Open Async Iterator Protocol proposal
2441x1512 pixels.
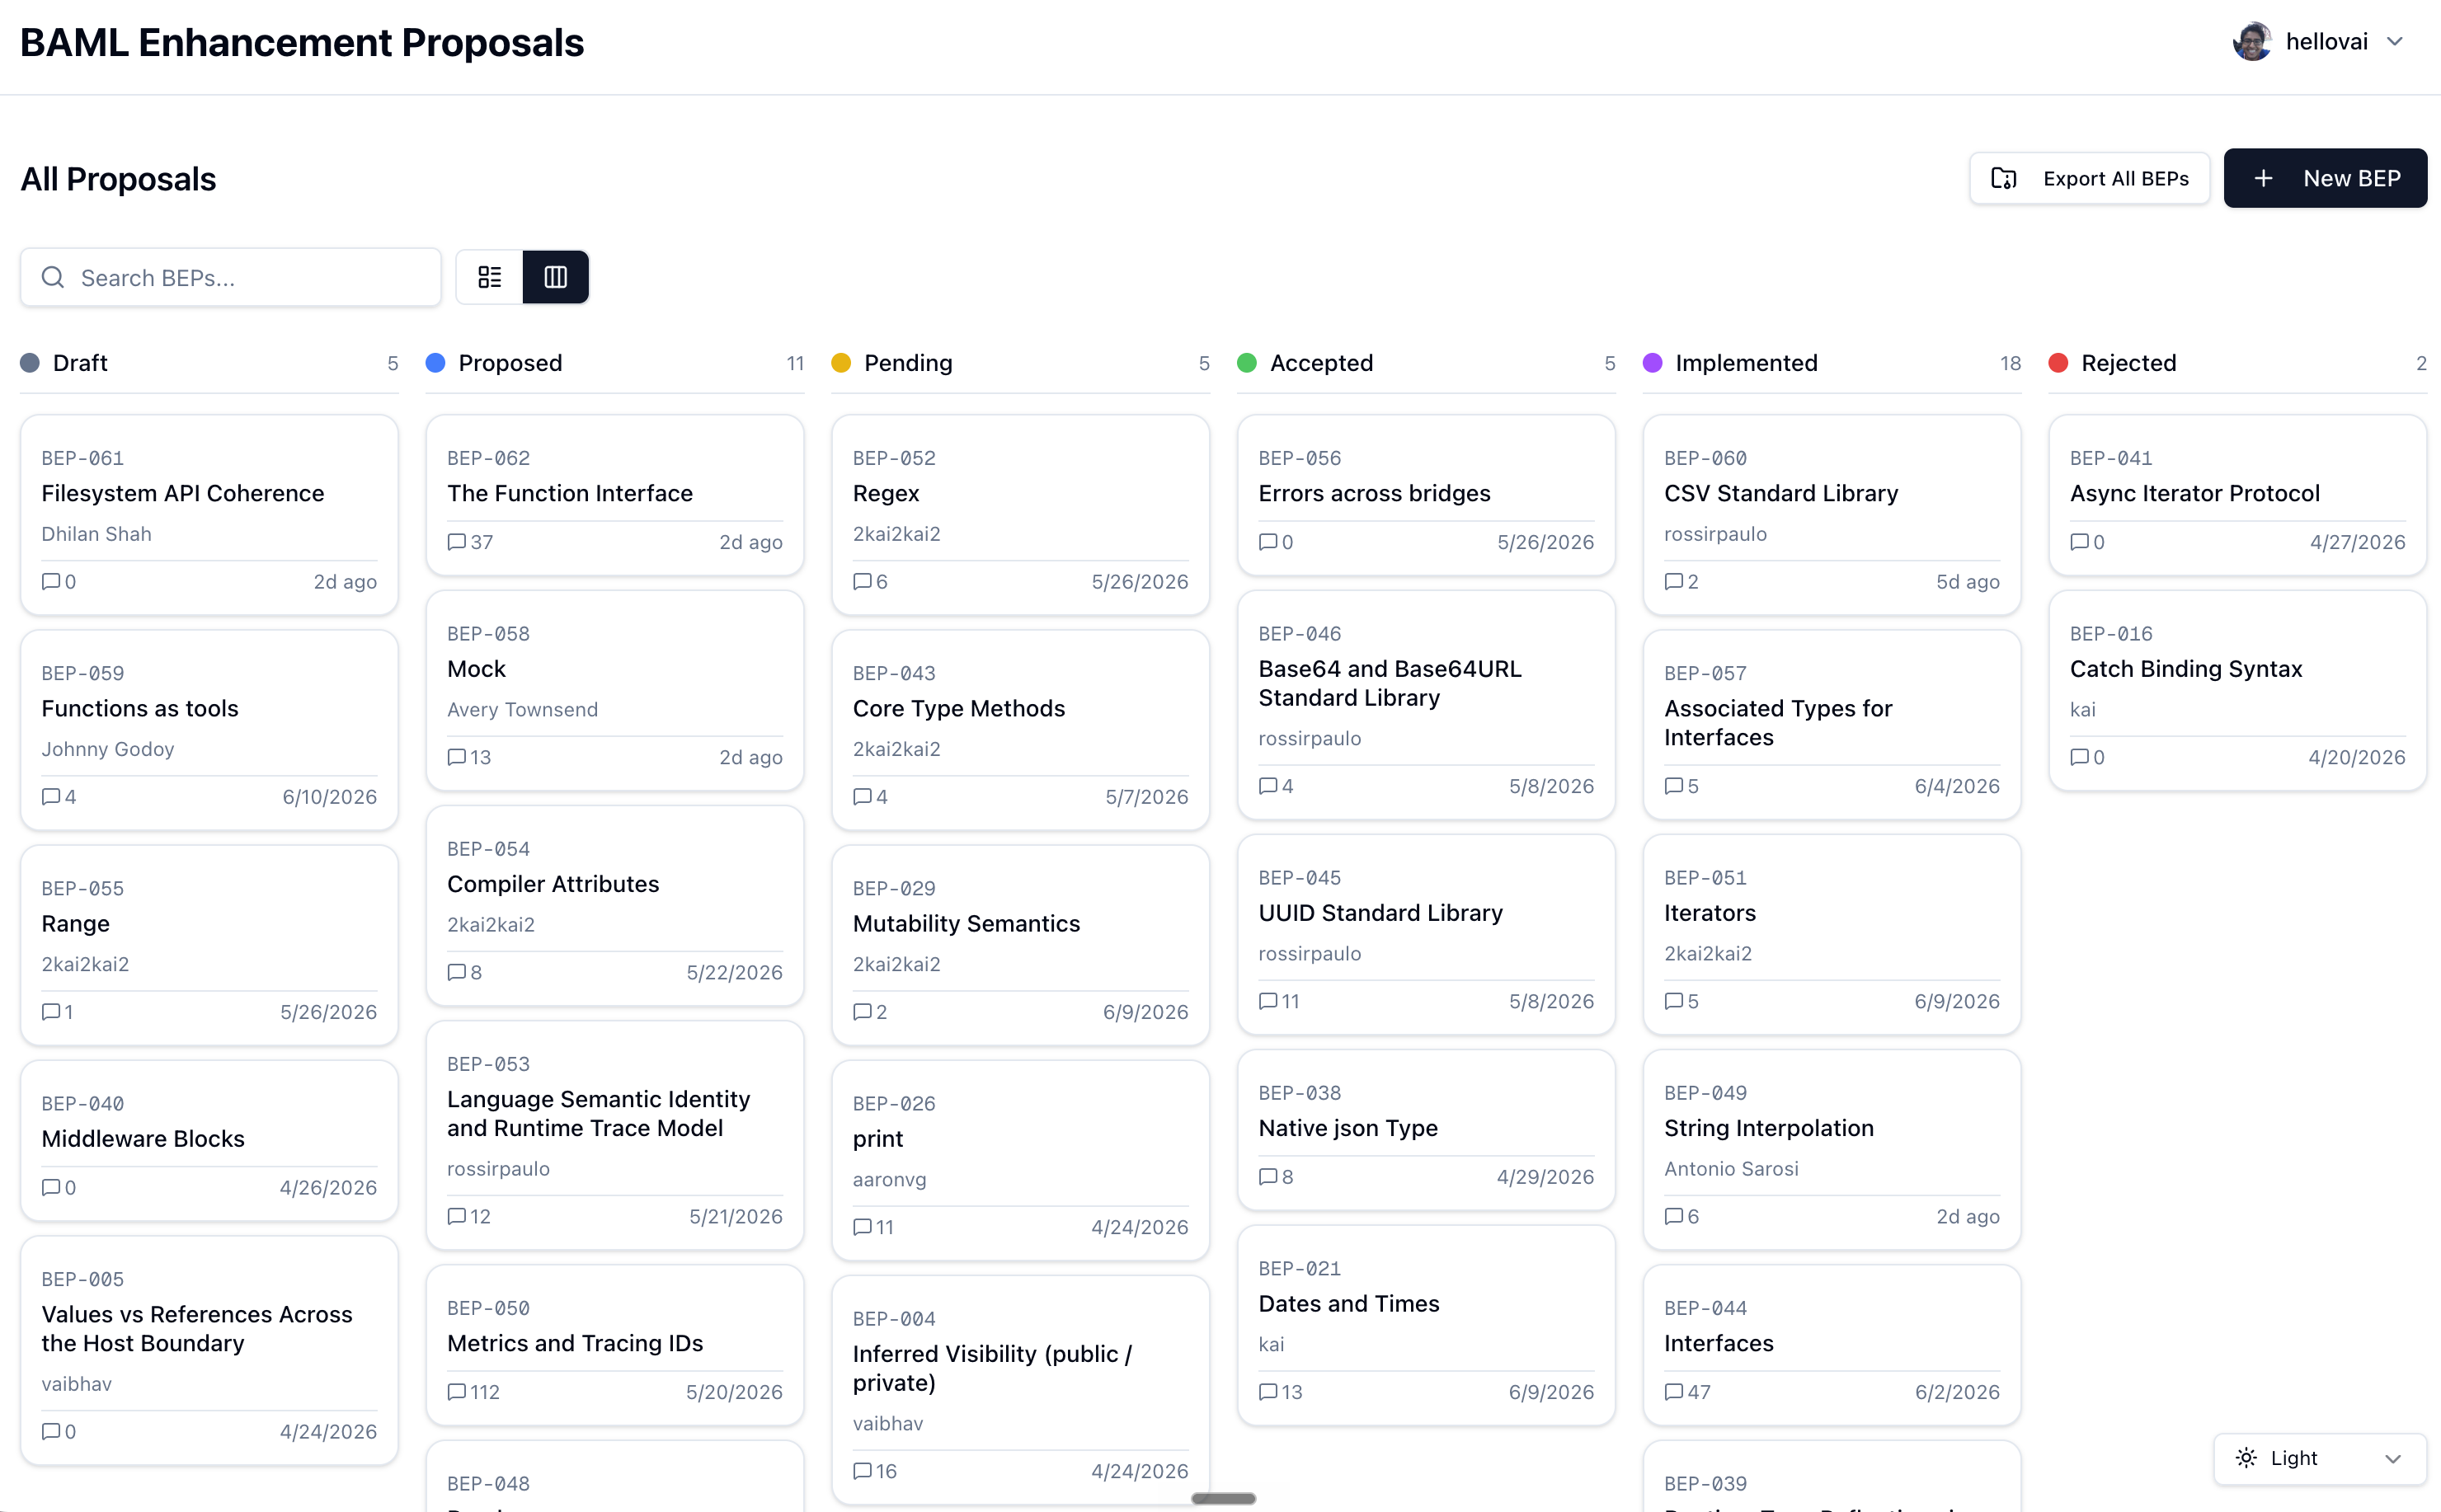pyautogui.click(x=2238, y=495)
